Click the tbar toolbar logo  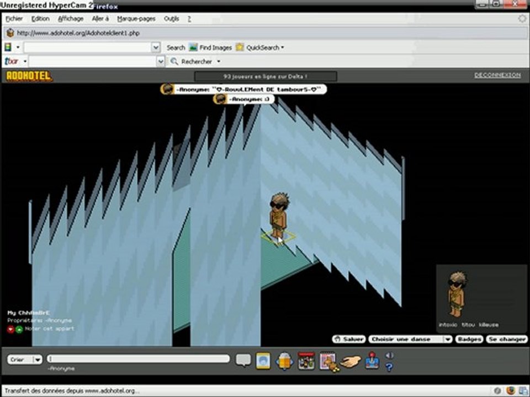coord(12,61)
